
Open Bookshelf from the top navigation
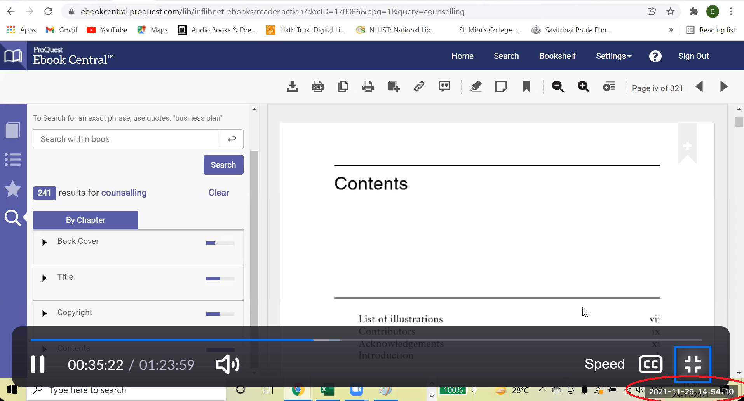(x=557, y=56)
